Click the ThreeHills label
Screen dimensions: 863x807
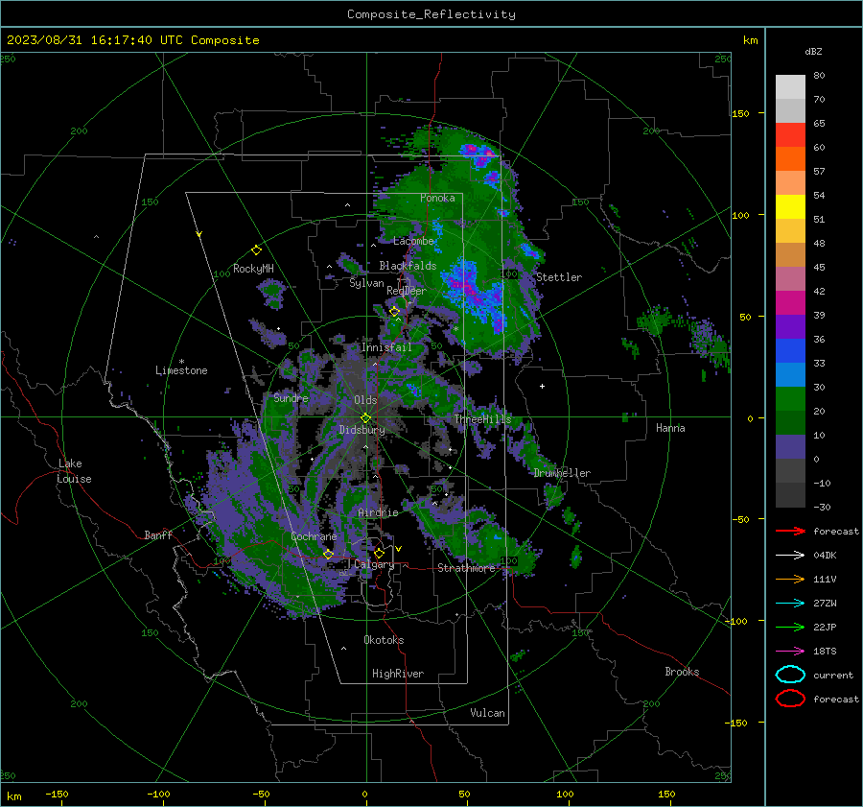click(482, 419)
